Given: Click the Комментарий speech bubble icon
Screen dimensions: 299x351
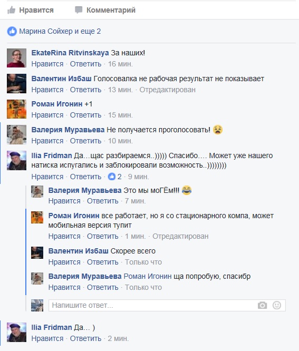Looking at the screenshot, I should point(79,10).
